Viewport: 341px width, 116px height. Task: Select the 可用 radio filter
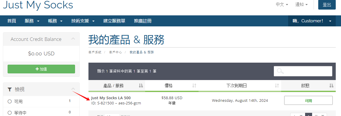[x=10, y=101]
